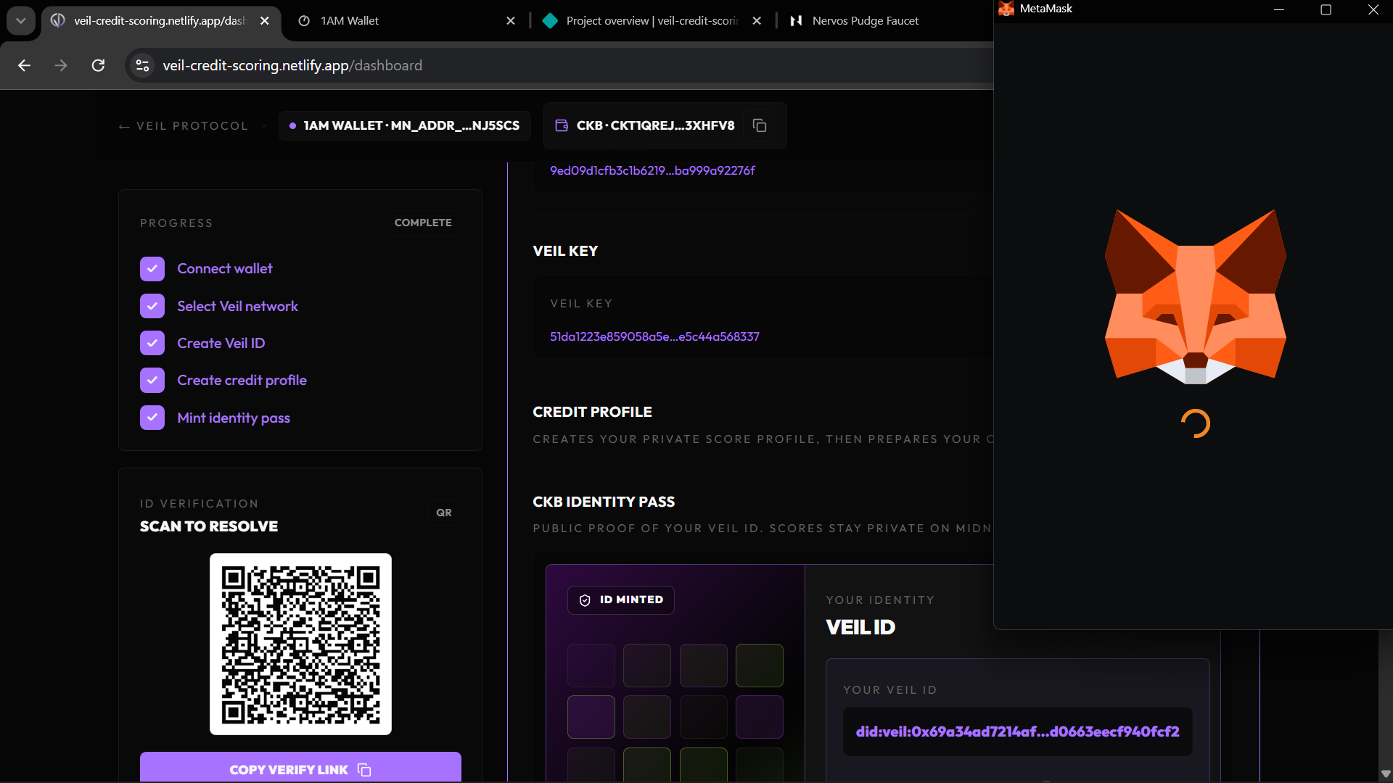1393x783 pixels.
Task: Reload the dashboard page
Action: (x=98, y=65)
